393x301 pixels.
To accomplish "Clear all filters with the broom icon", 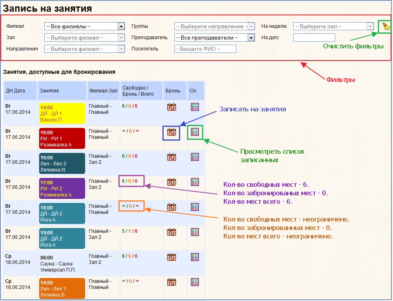I will (386, 26).
